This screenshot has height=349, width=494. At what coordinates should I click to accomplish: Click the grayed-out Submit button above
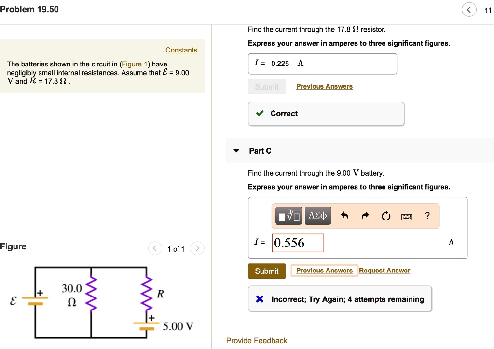coord(267,87)
